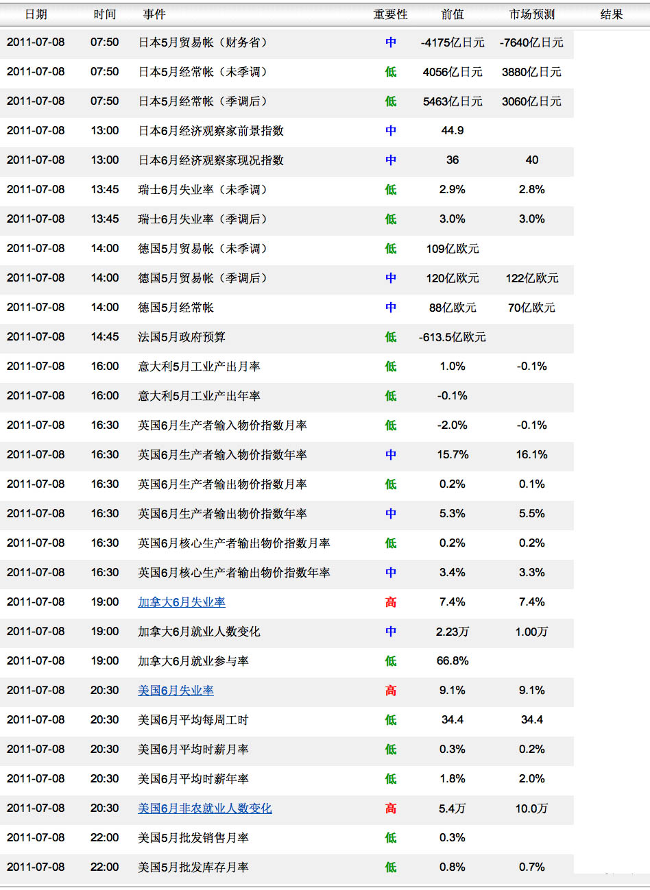Click the 16.1% forecast value

pyautogui.click(x=532, y=455)
